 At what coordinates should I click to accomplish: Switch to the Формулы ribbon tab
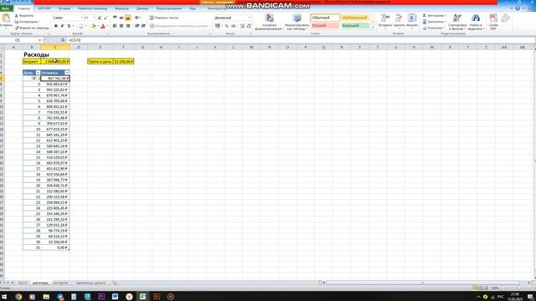click(121, 8)
